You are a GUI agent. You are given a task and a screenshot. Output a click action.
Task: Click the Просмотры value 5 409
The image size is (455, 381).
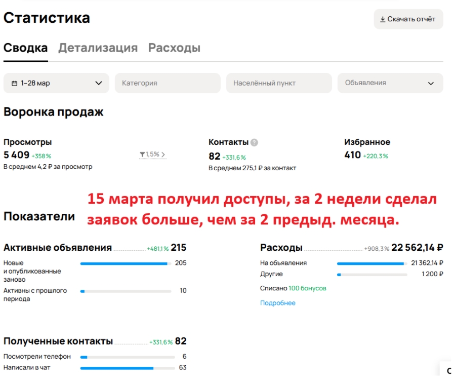[x=16, y=155]
